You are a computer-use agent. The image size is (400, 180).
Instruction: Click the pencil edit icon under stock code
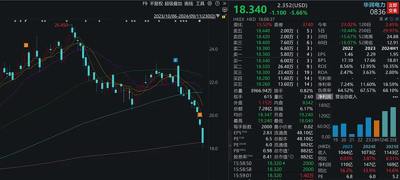pyautogui.click(x=386, y=18)
